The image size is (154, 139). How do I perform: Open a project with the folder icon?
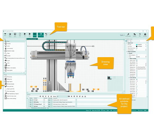click(x=10, y=34)
